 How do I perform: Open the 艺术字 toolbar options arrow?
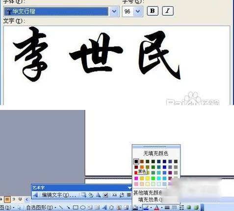130,188
